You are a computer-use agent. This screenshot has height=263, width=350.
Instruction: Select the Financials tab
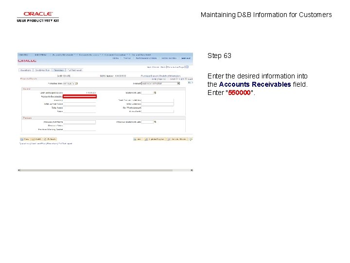tap(59, 70)
